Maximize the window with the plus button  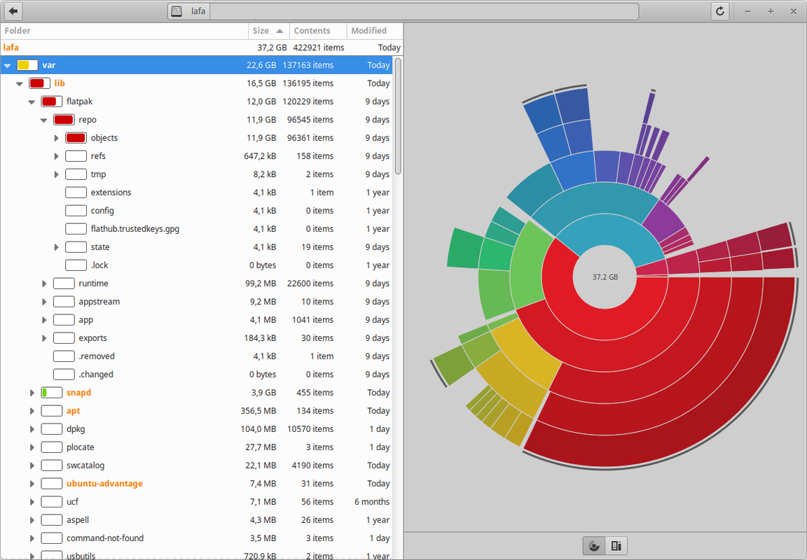pos(771,11)
